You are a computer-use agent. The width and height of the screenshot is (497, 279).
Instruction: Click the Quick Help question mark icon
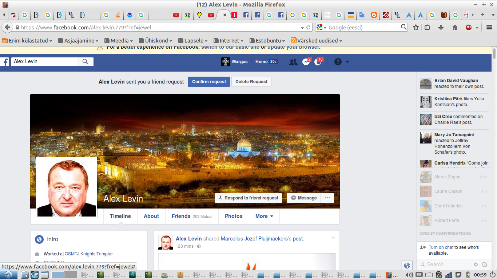pos(338,62)
